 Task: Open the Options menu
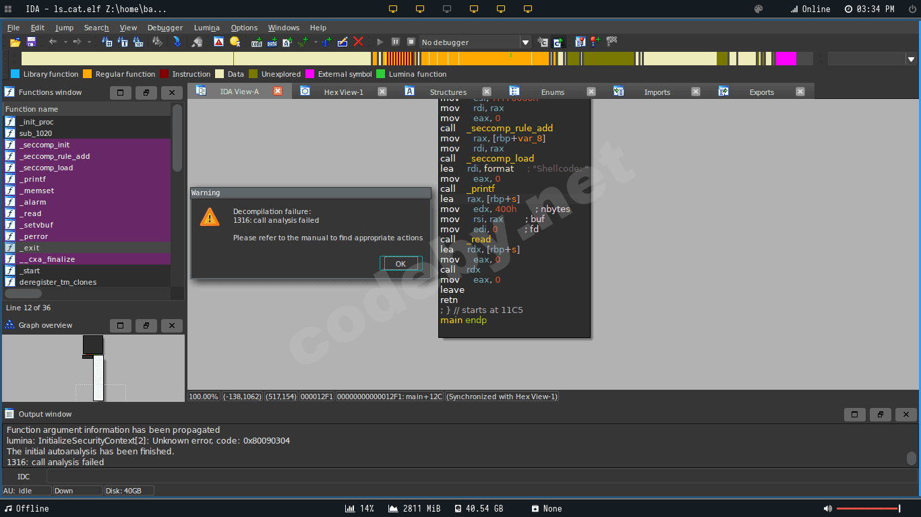(244, 28)
